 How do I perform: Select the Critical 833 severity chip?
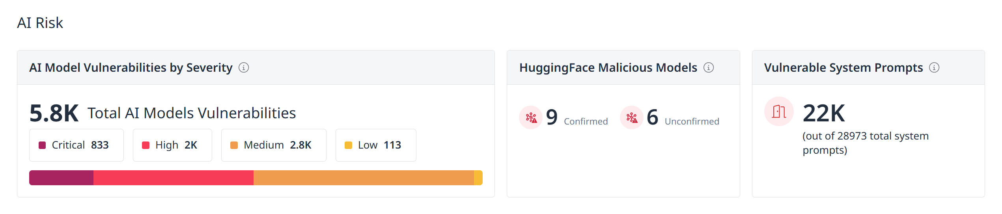(x=77, y=145)
